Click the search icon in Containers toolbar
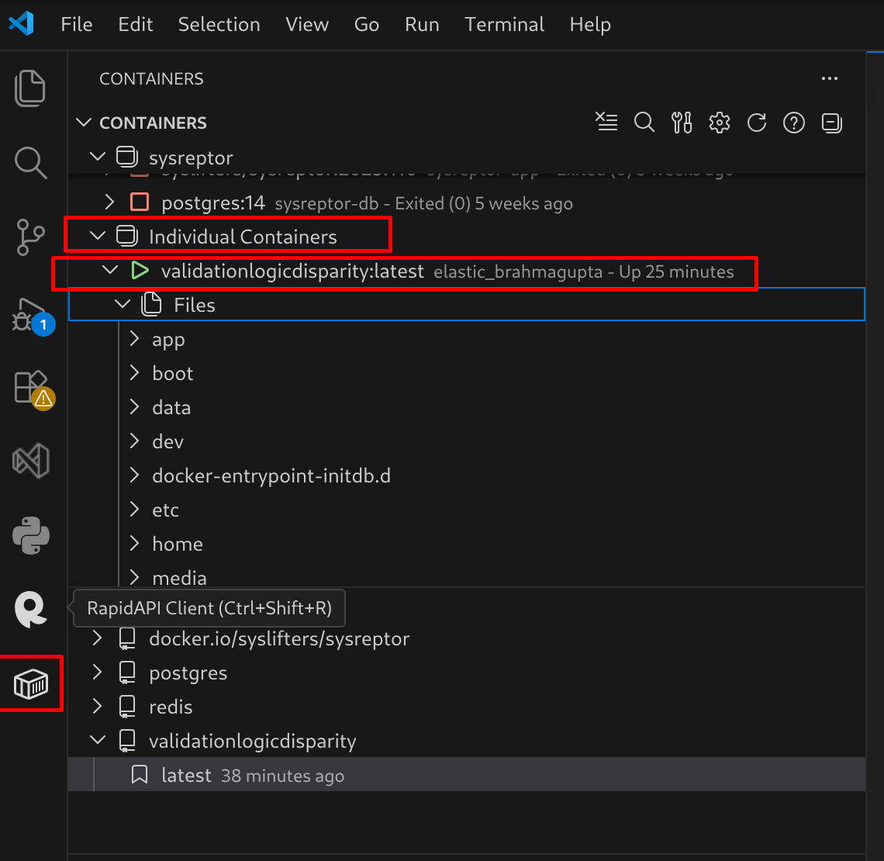 click(x=644, y=122)
